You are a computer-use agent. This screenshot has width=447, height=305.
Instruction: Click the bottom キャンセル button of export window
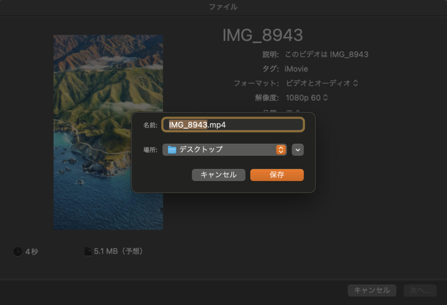coord(372,290)
